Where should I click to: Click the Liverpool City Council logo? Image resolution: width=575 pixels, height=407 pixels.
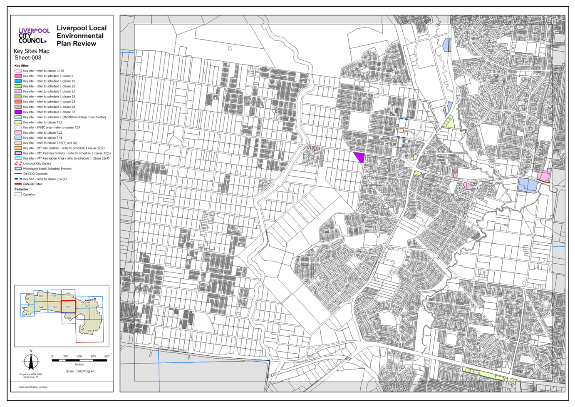[x=34, y=35]
